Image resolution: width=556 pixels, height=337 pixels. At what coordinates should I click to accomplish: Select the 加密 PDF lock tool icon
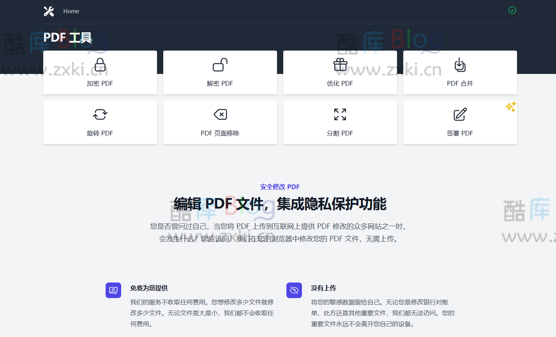tap(100, 65)
